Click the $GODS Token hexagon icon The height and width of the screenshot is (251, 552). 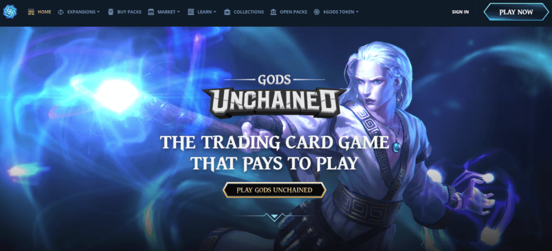[x=316, y=12]
